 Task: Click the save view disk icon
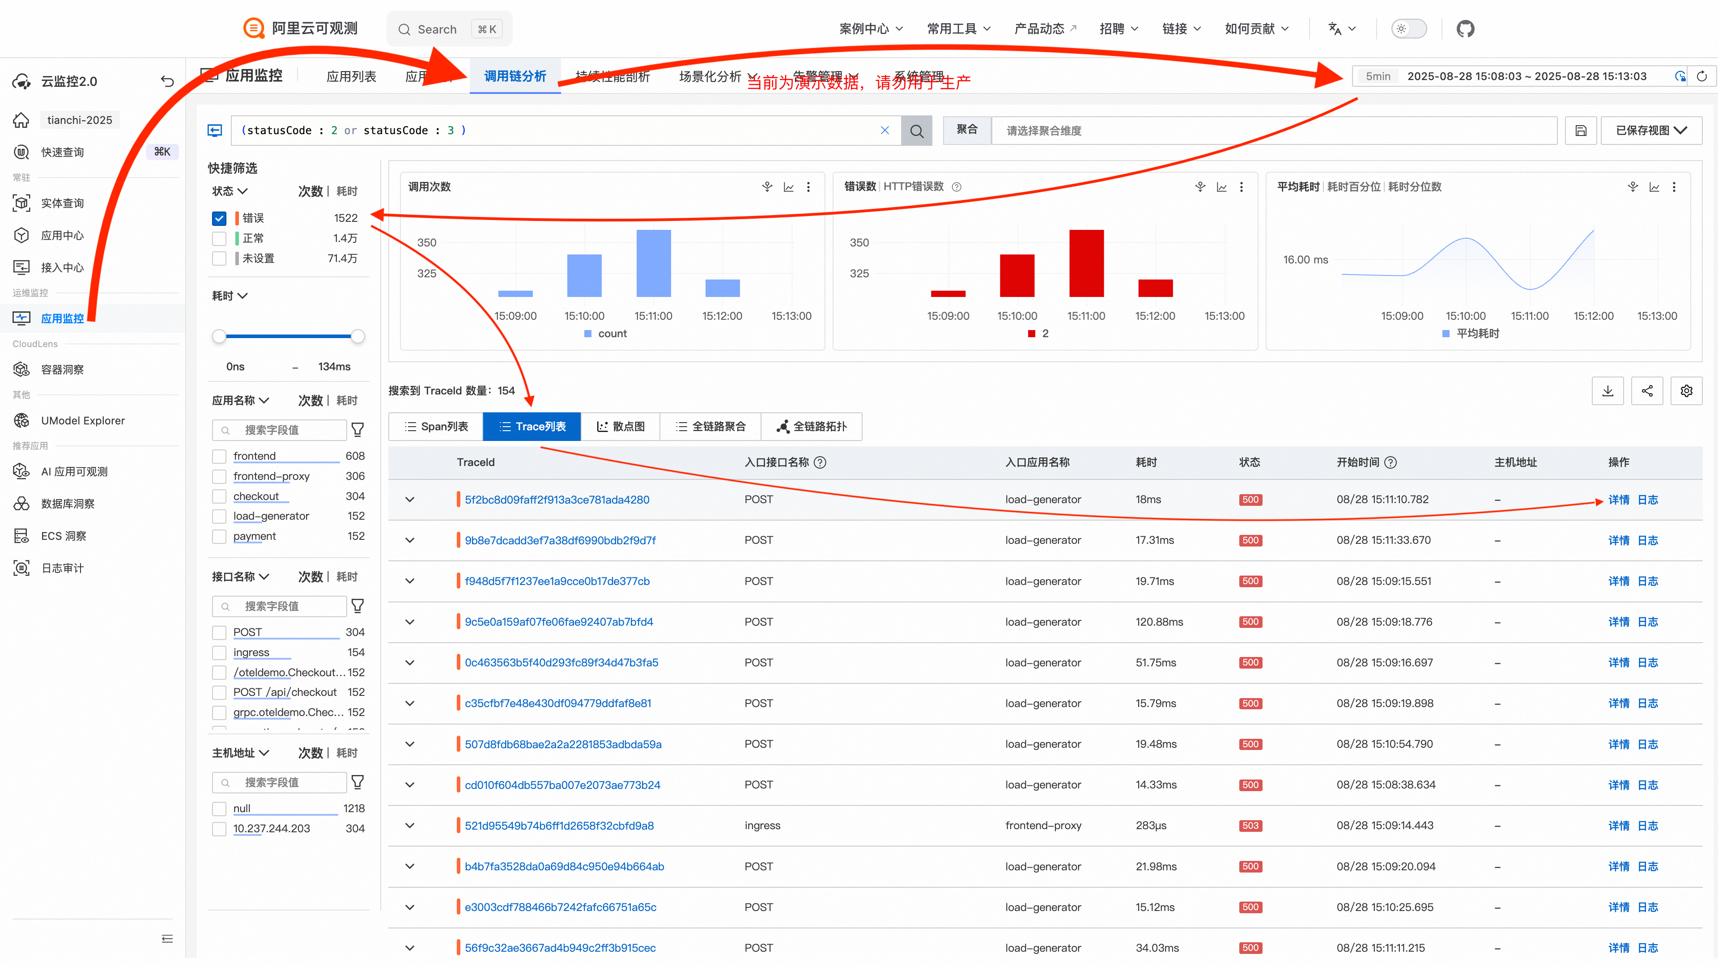[1581, 131]
